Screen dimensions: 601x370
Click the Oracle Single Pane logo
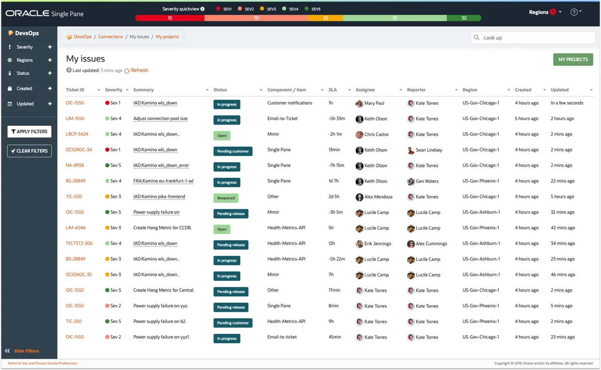pyautogui.click(x=45, y=13)
